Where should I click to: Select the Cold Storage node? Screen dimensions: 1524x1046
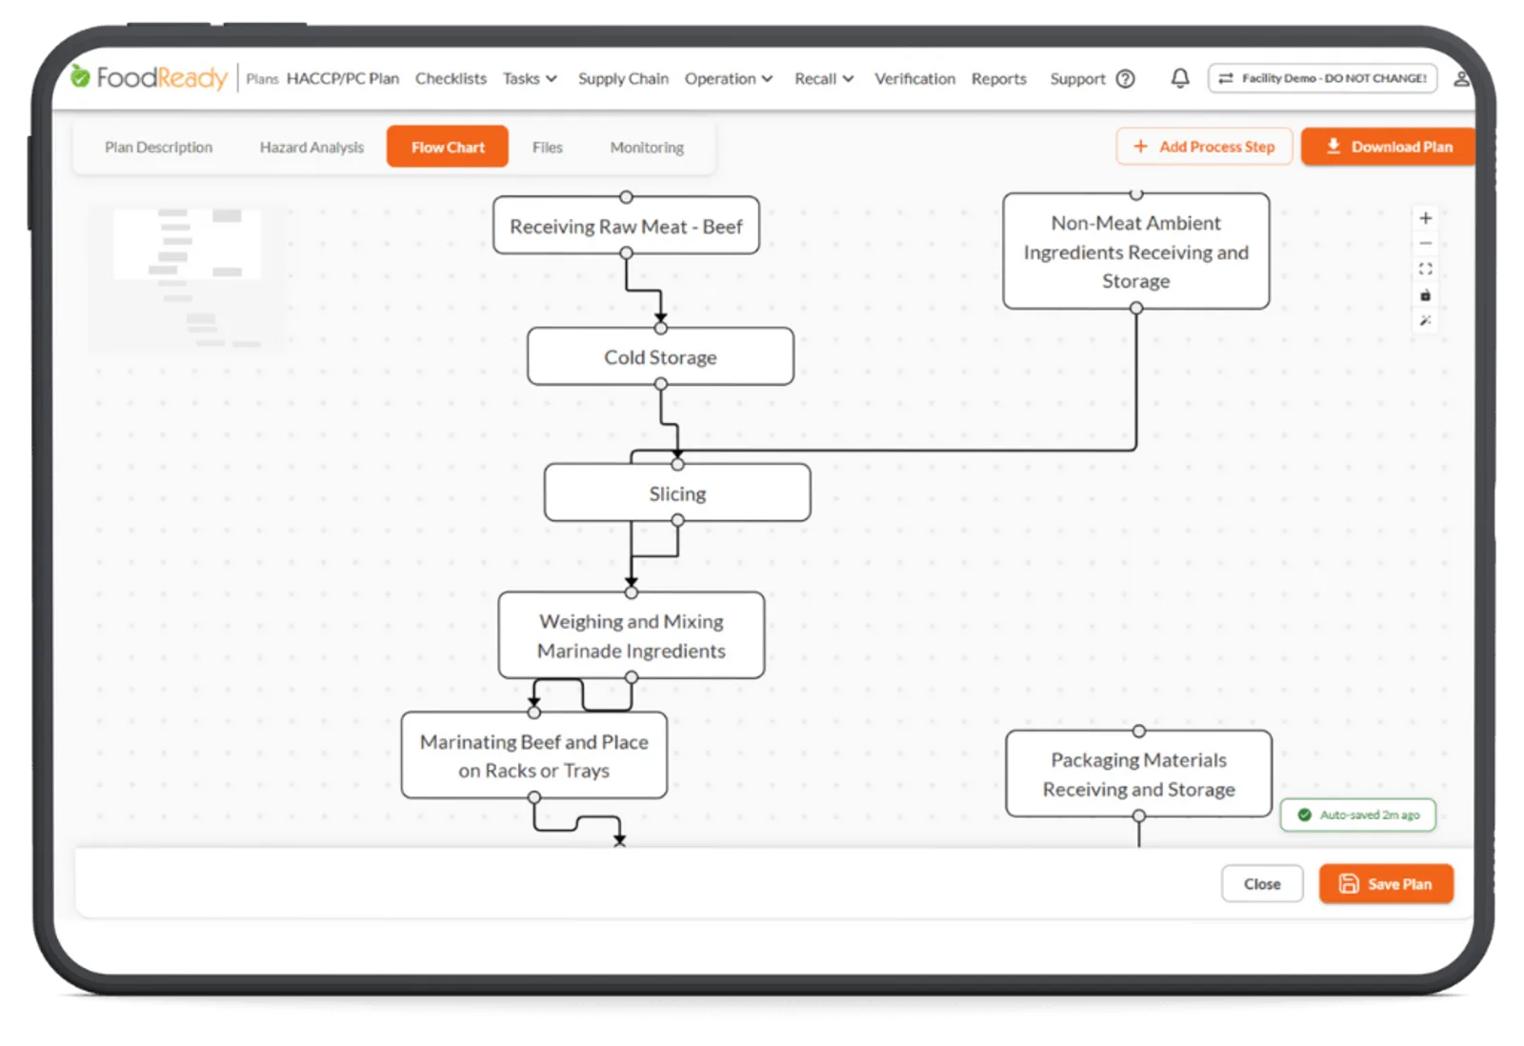(x=660, y=357)
